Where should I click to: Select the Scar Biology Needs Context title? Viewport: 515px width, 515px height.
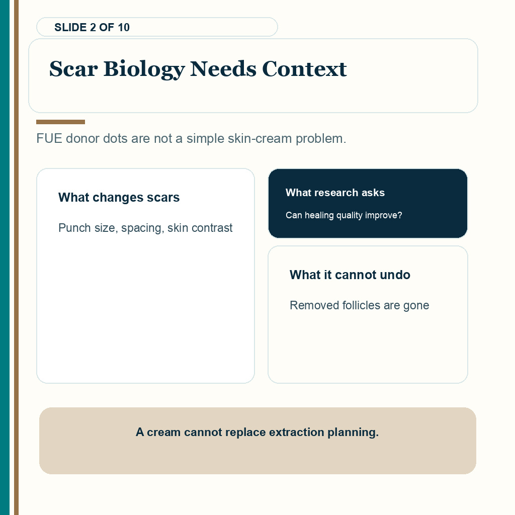tap(198, 69)
